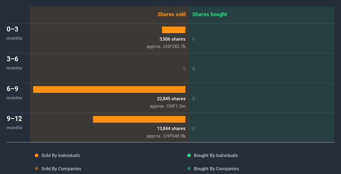Viewport: 341px width, 174px height.
Task: Click the approx. CHF1.3m amount
Action: [x=168, y=106]
